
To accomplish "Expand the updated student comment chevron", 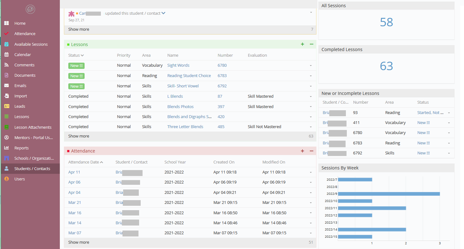I will pyautogui.click(x=163, y=13).
